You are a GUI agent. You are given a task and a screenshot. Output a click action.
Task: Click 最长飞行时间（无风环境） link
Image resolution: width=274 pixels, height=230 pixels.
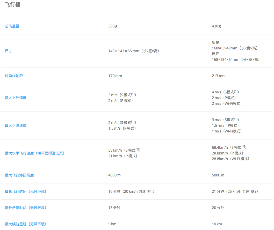coord(25,191)
